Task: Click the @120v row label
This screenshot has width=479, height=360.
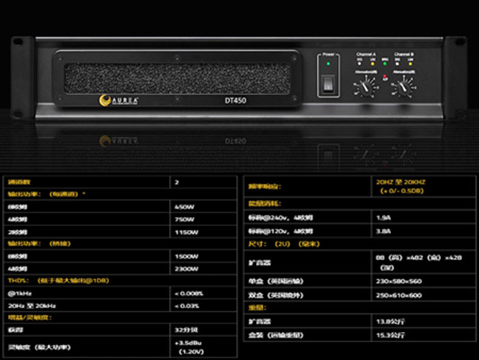Action: 281,231
